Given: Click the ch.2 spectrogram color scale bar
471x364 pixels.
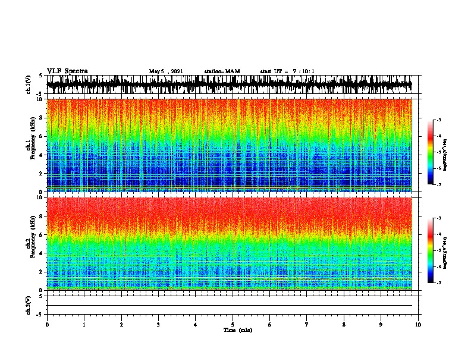Looking at the screenshot, I should [x=430, y=250].
